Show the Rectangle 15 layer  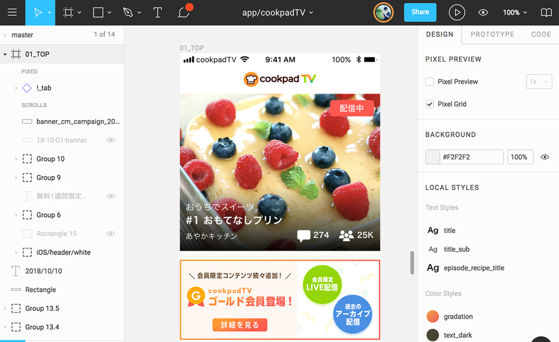coord(110,234)
